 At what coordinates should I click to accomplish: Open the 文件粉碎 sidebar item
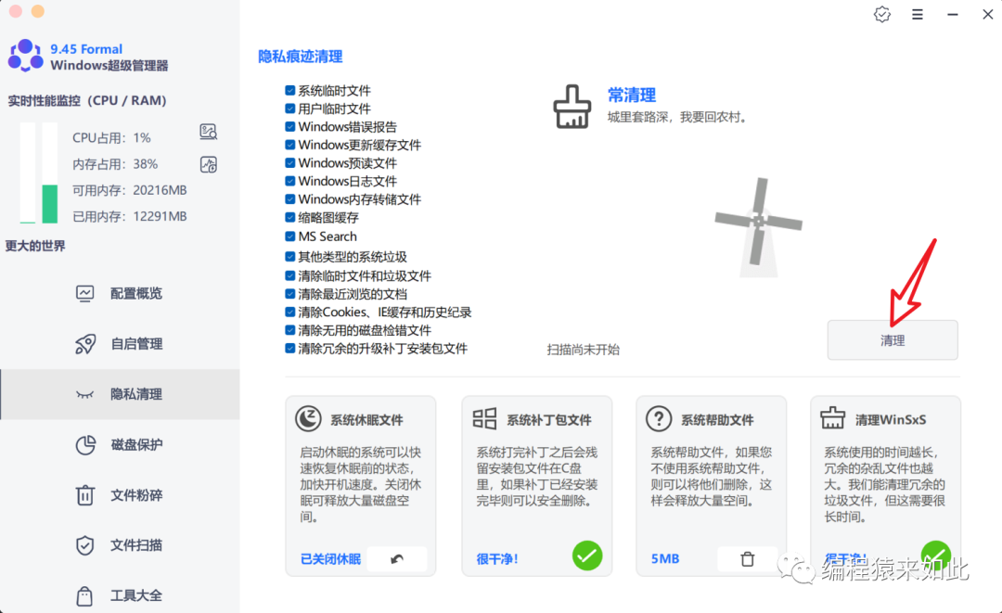(120, 495)
